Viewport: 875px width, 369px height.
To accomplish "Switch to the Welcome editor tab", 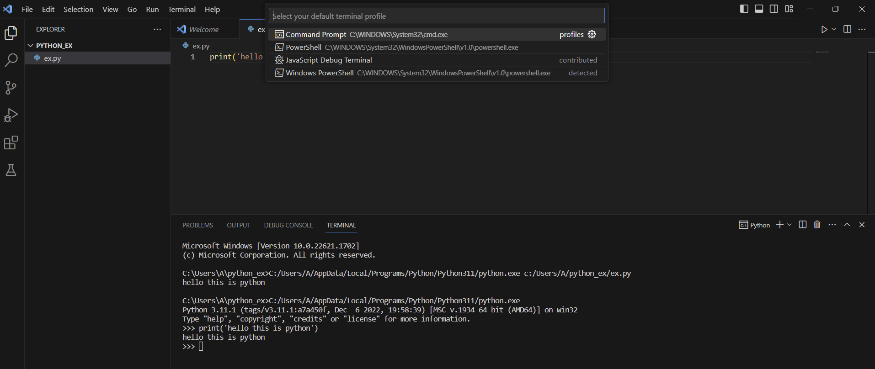I will coord(204,29).
